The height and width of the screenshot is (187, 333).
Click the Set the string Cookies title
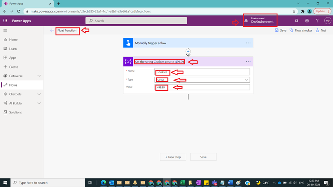159,62
